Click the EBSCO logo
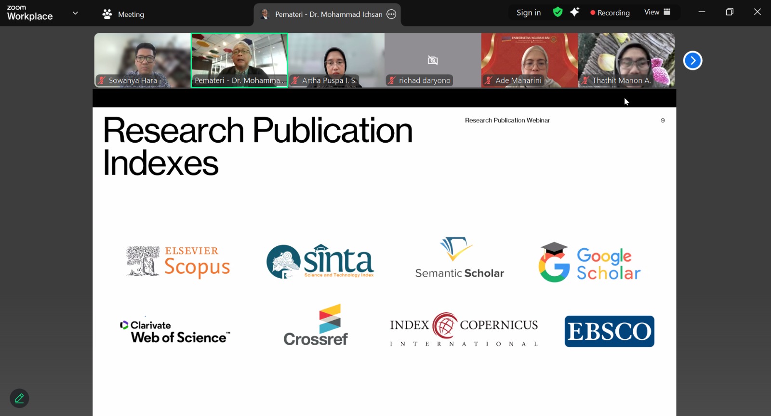771x416 pixels. tap(610, 331)
